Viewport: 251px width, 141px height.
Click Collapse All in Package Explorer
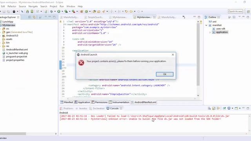click(x=30, y=17)
